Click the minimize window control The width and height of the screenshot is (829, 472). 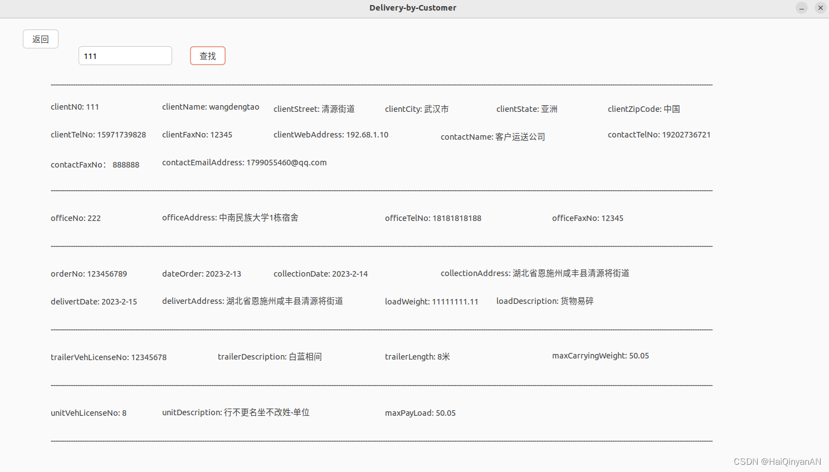click(x=801, y=8)
